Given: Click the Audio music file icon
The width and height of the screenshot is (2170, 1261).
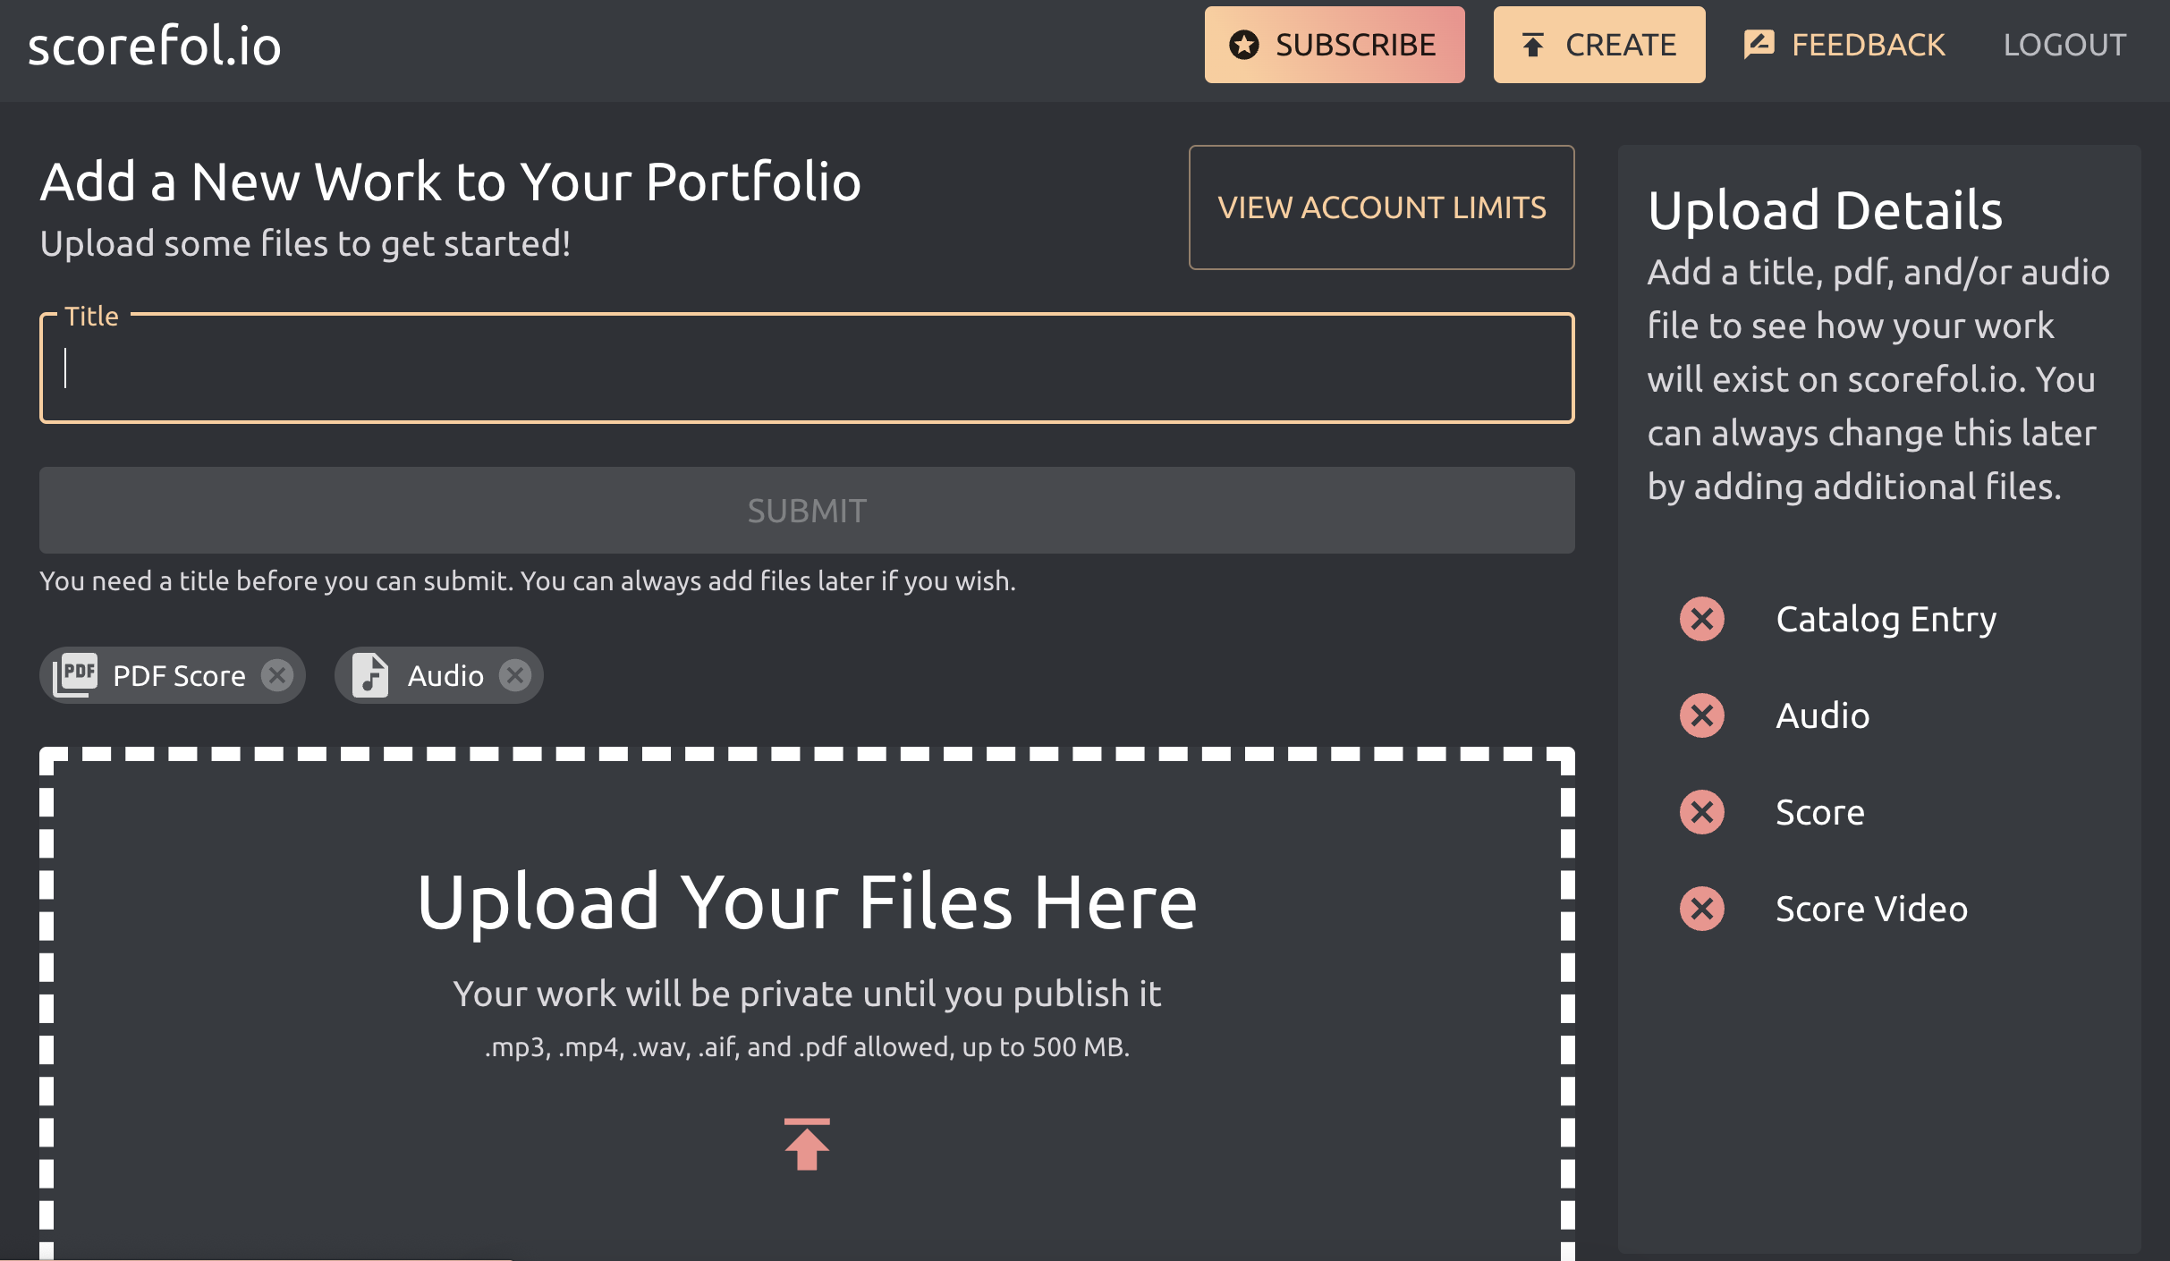Looking at the screenshot, I should [x=370, y=675].
